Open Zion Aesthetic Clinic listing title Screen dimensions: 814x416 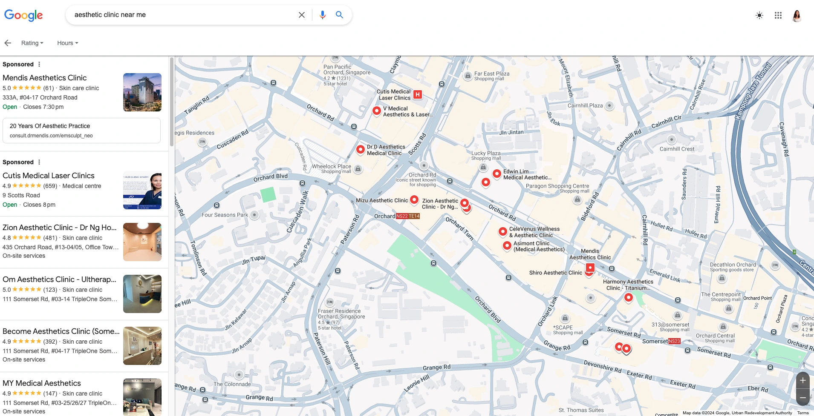pos(60,228)
